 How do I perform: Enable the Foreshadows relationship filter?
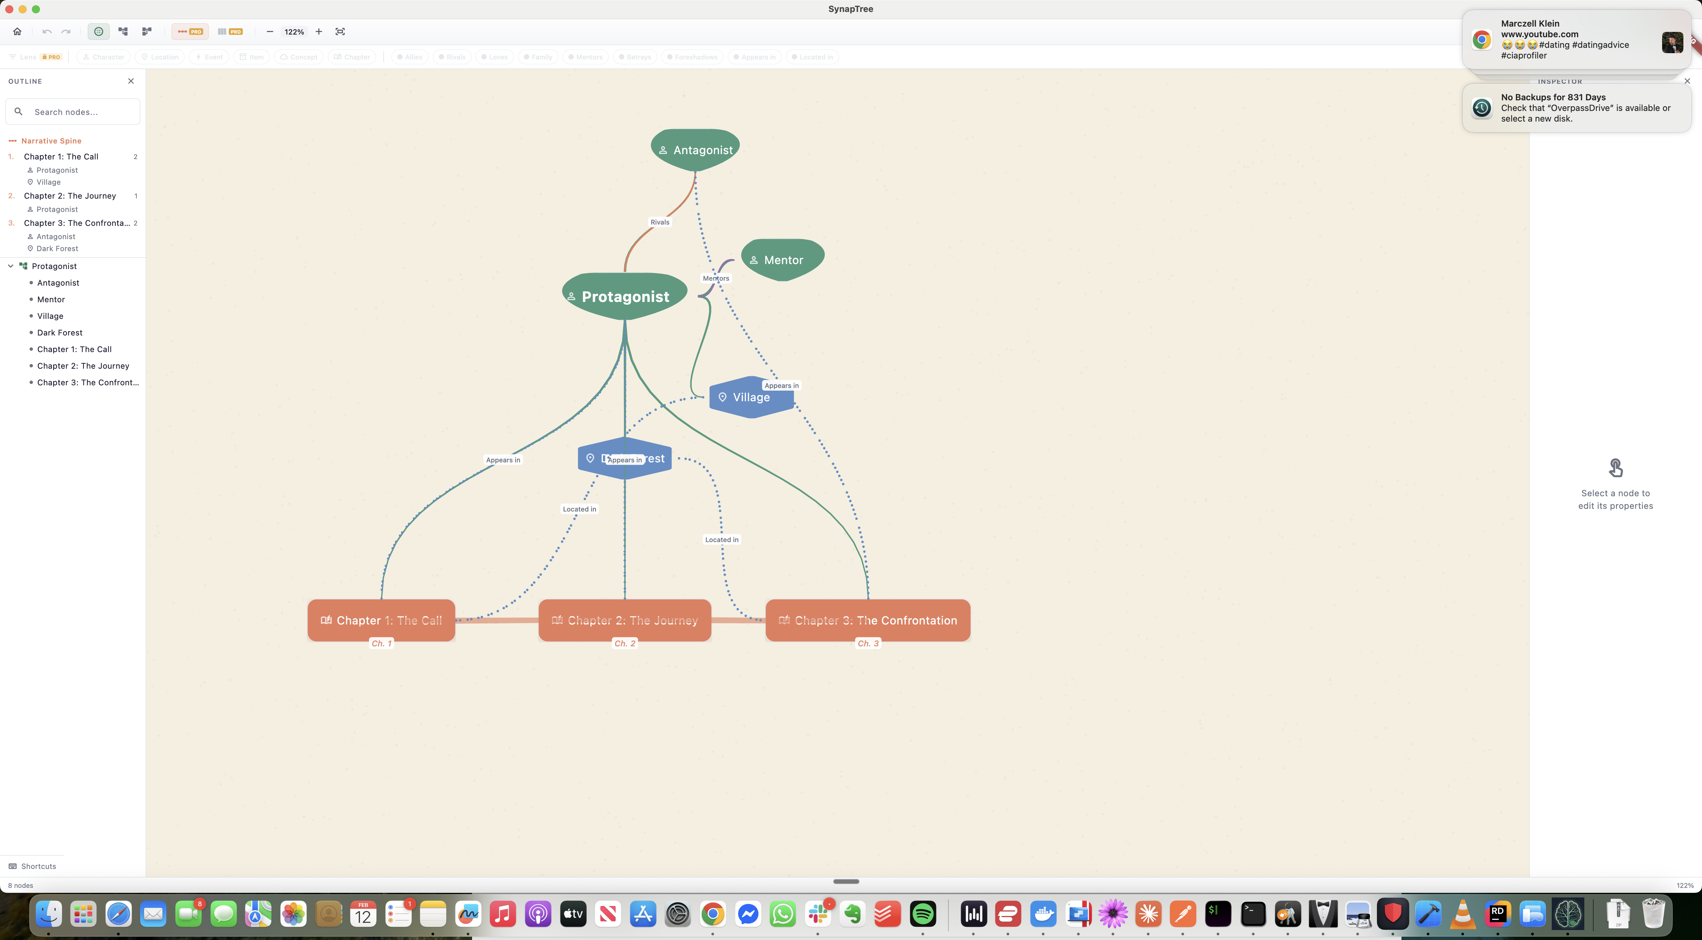pyautogui.click(x=692, y=57)
